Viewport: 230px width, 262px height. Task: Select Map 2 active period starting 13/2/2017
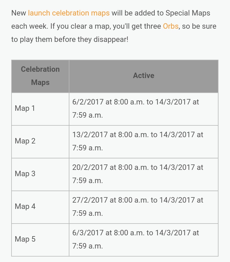tap(144, 141)
